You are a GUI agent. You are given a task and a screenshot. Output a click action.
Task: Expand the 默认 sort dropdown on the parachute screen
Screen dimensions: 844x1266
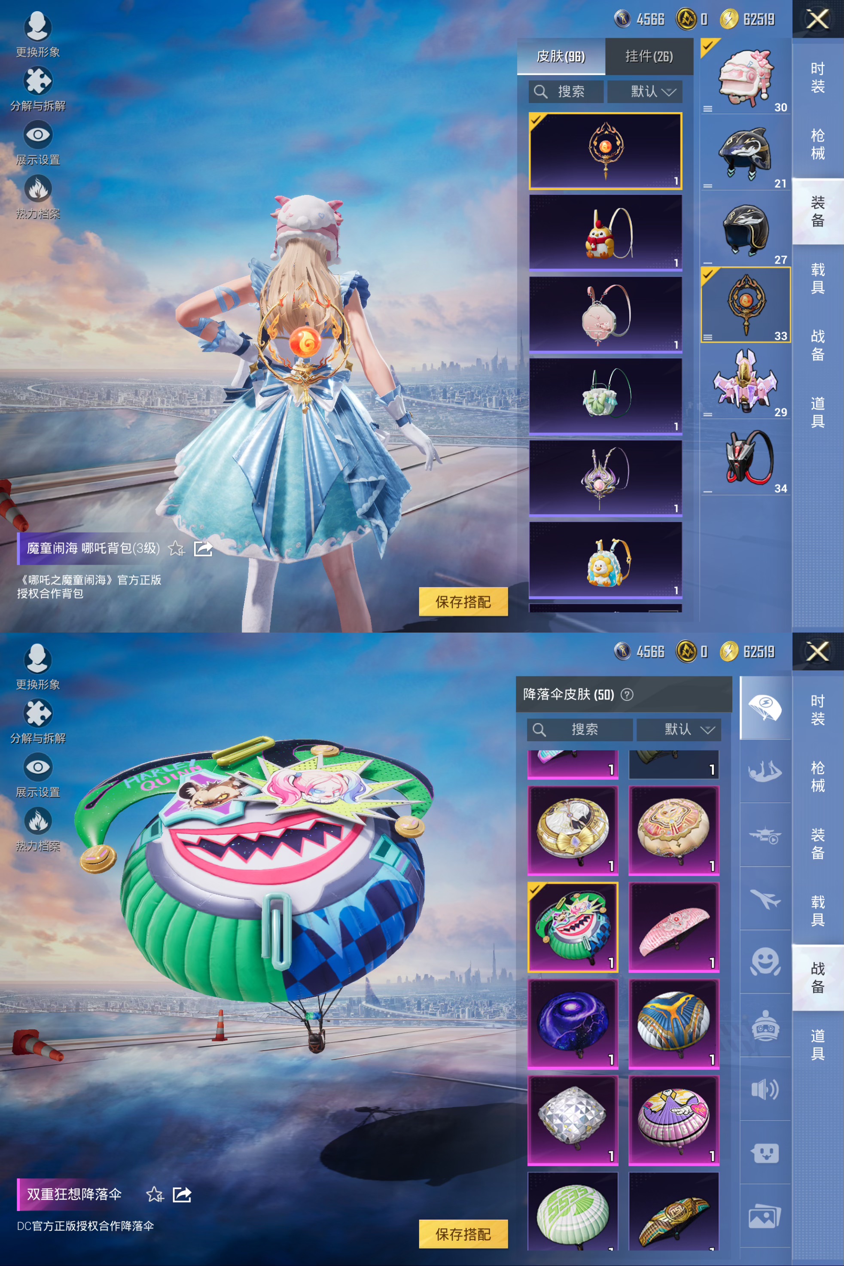coord(679,730)
